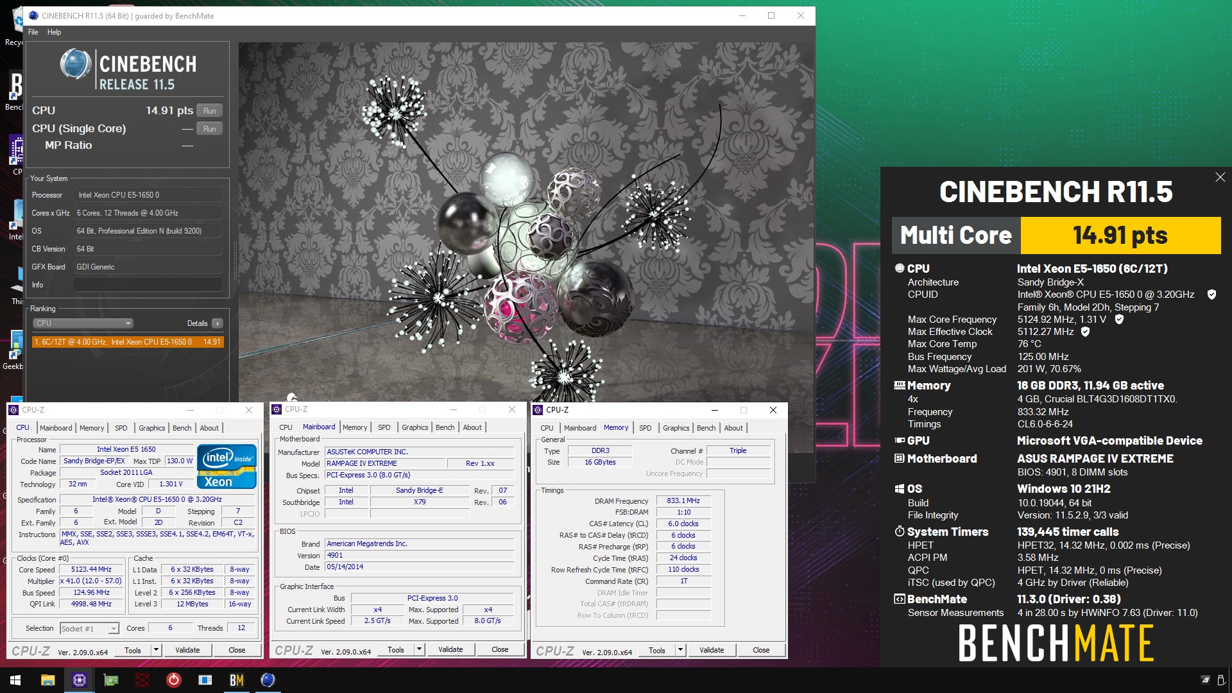The width and height of the screenshot is (1232, 693).
Task: Open the Help menu in Cinebench
Action: (x=55, y=32)
